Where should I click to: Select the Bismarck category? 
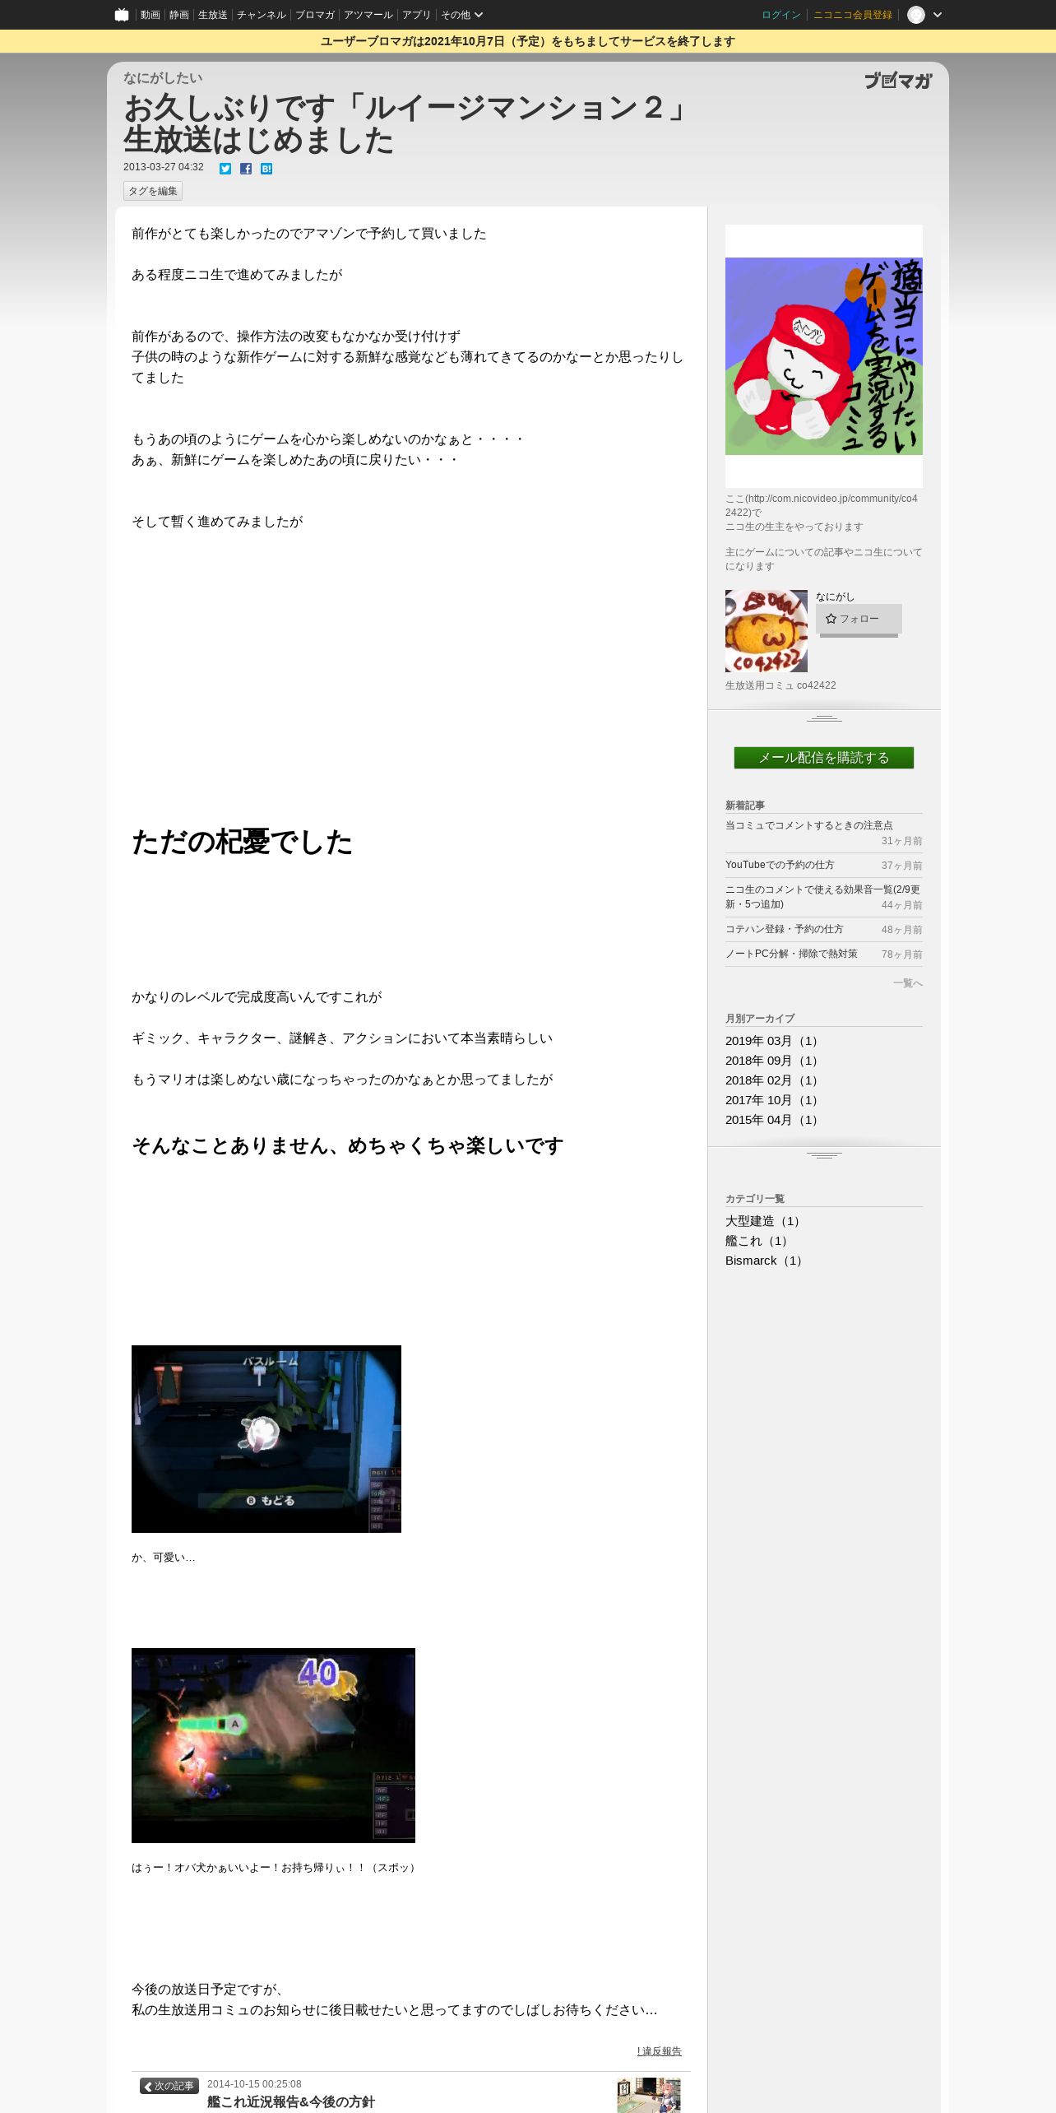(766, 1261)
